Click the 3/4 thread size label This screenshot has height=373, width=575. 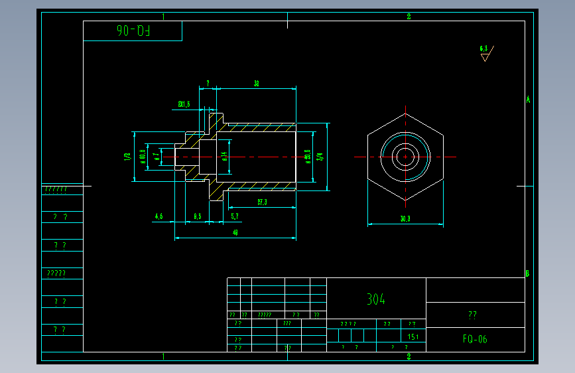pyautogui.click(x=320, y=157)
